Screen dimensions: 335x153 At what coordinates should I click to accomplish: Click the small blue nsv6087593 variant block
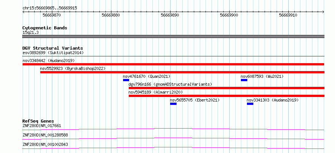[244, 80]
